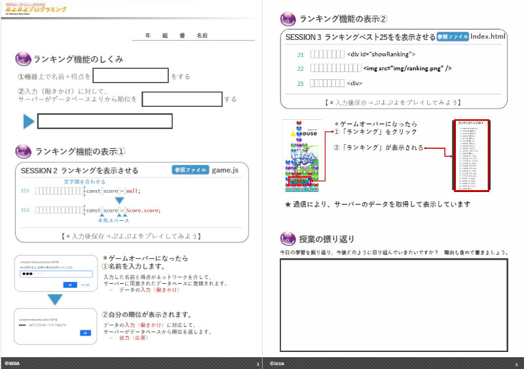Click the Puyo icon beside 授業の振り返り
Image resolution: width=524 pixels, height=369 pixels.
[288, 239]
